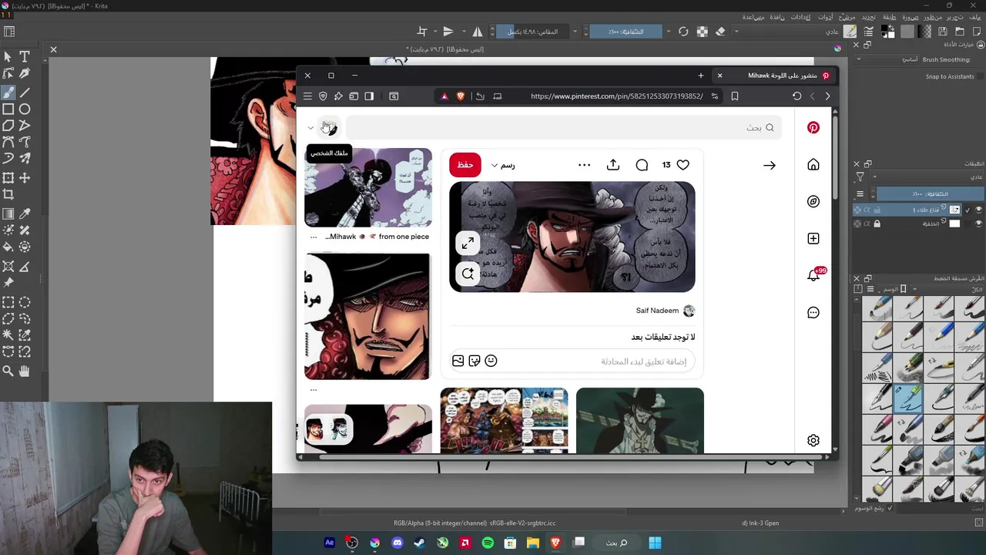Open Pinterest Explore compass icon
Image resolution: width=986 pixels, height=555 pixels.
click(x=813, y=201)
